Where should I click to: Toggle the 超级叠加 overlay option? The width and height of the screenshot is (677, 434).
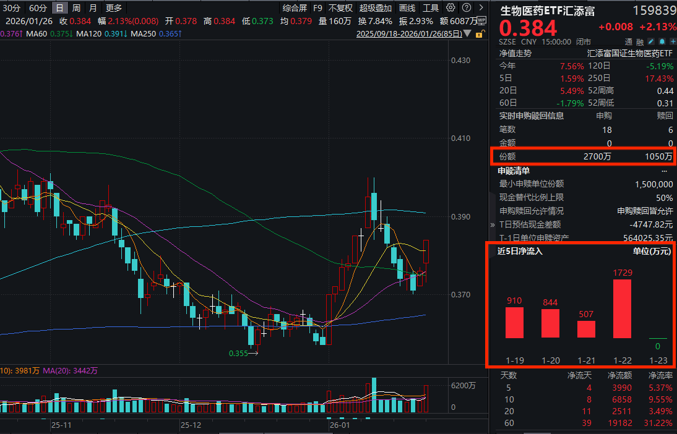click(x=376, y=8)
